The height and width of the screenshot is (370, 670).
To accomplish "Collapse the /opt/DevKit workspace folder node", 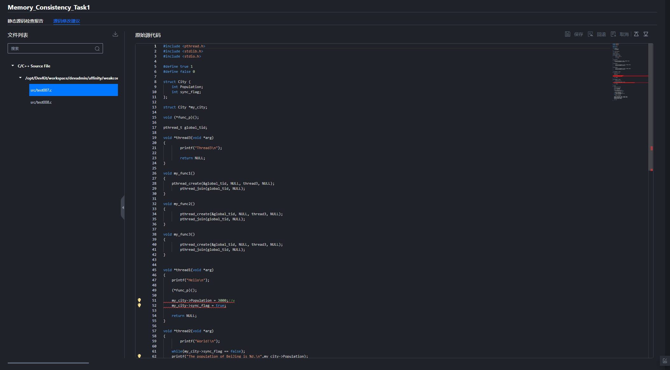I will pos(20,78).
